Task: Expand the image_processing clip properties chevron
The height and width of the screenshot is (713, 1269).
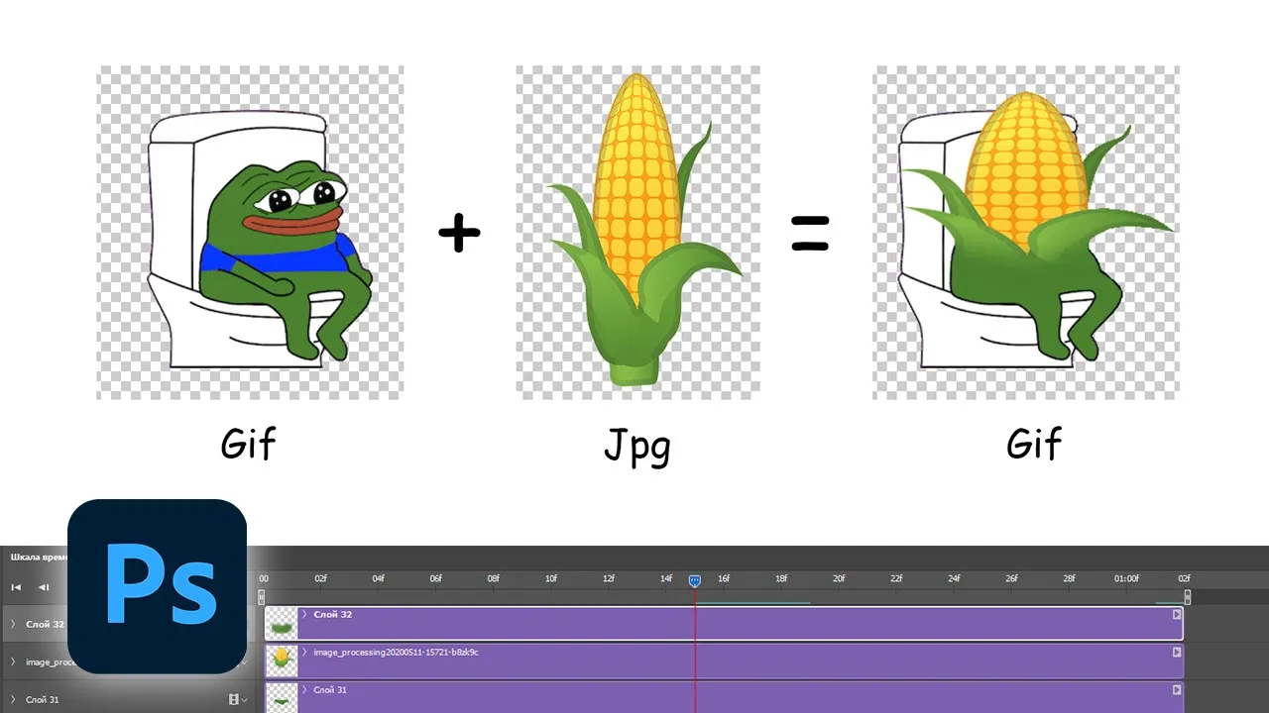Action: pos(305,652)
